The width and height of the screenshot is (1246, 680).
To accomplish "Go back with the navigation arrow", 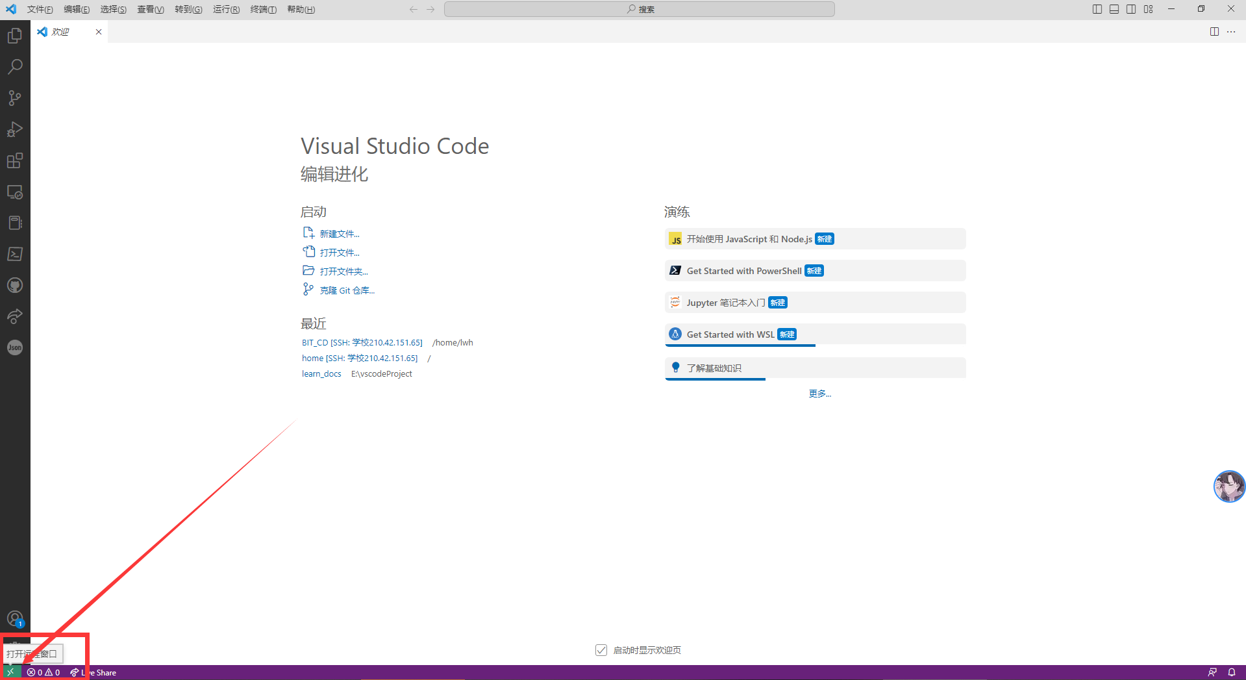I will tap(414, 9).
